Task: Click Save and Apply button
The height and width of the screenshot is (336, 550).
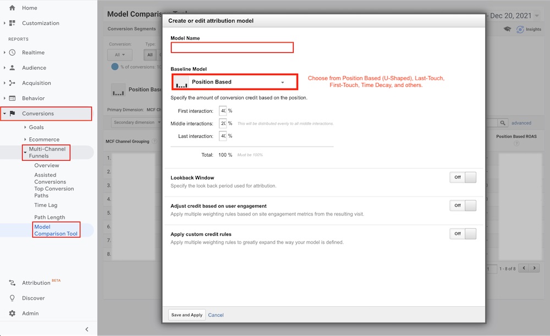Action: point(186,315)
